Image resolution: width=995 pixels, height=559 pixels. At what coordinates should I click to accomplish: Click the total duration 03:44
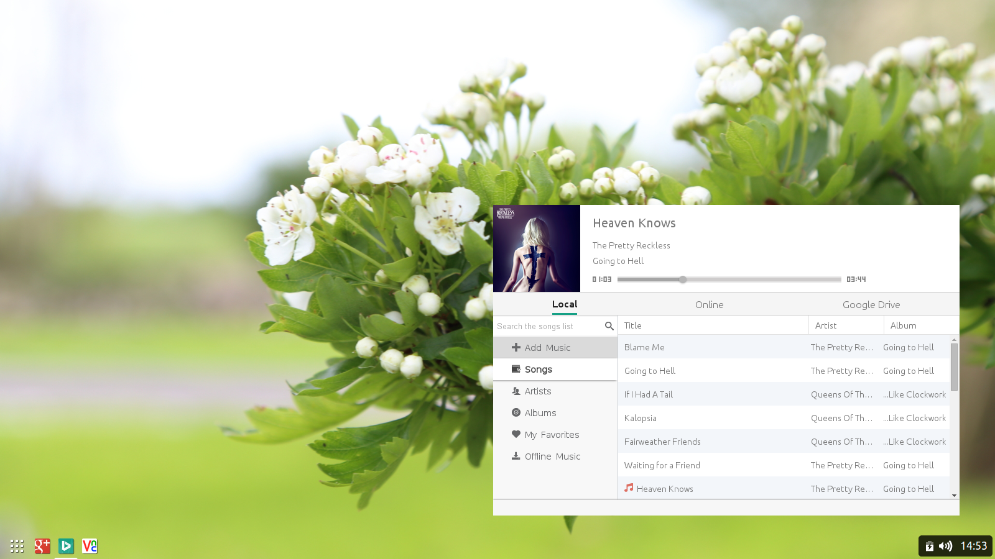856,279
